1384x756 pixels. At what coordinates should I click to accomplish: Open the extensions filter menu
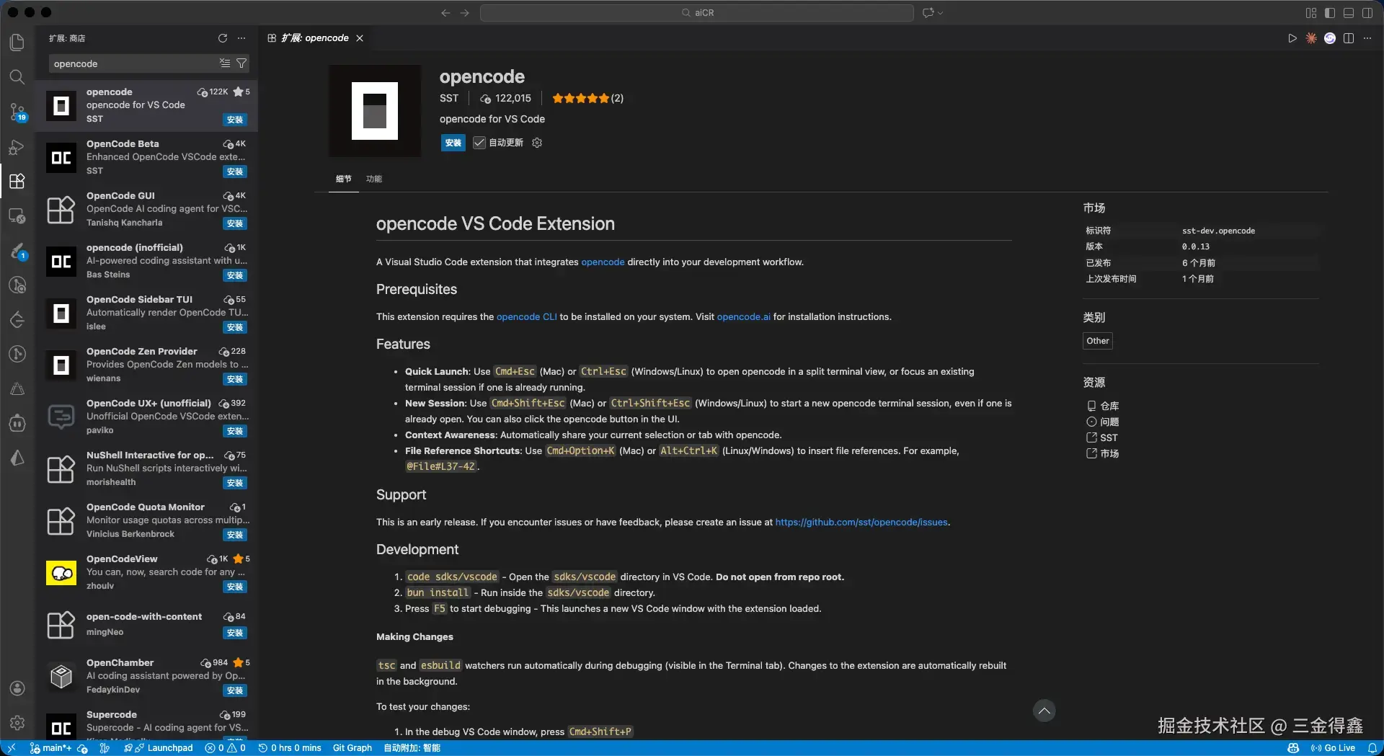tap(241, 63)
